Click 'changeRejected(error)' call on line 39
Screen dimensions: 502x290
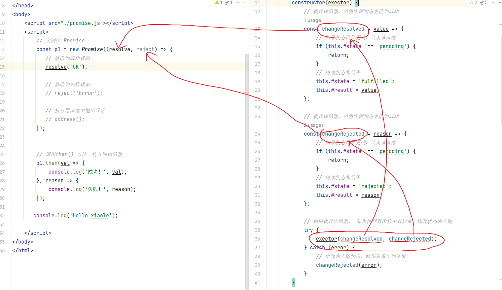(x=348, y=265)
